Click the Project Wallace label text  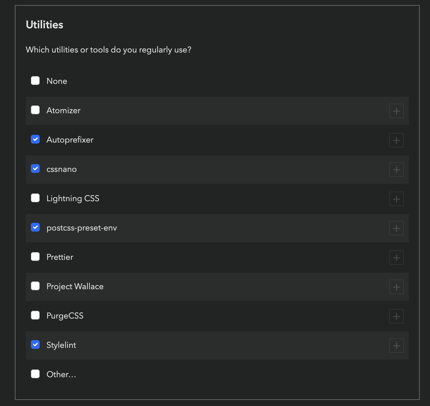tap(75, 286)
